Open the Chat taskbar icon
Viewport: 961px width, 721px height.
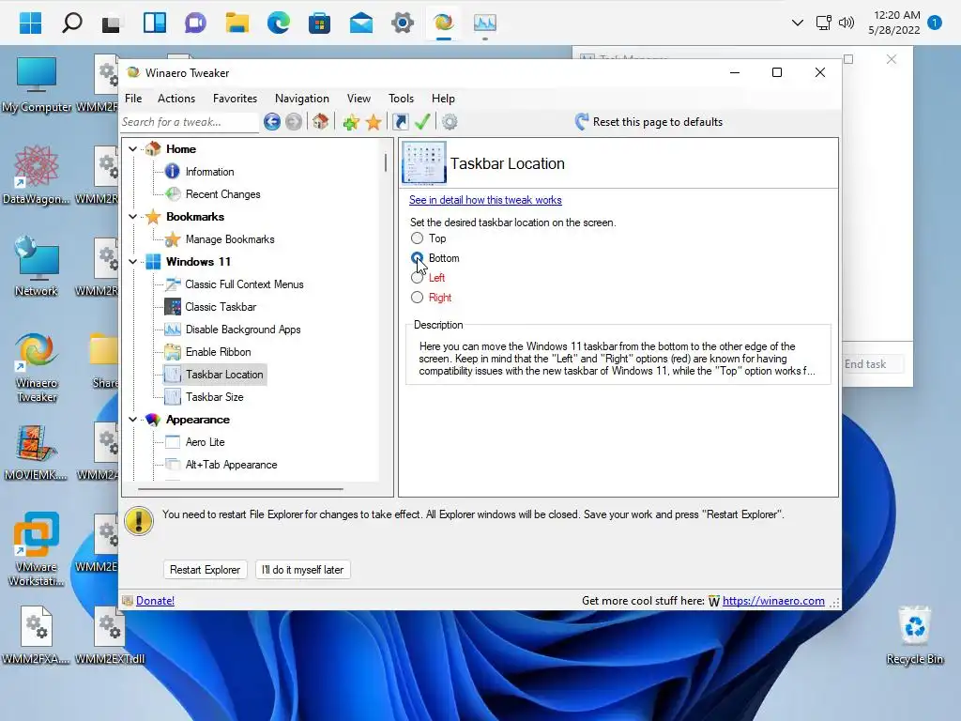pyautogui.click(x=195, y=23)
